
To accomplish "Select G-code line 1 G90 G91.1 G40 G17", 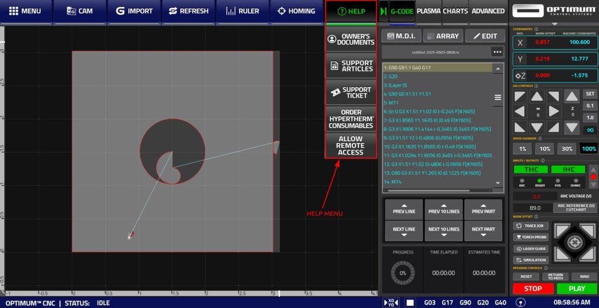I will click(x=437, y=67).
